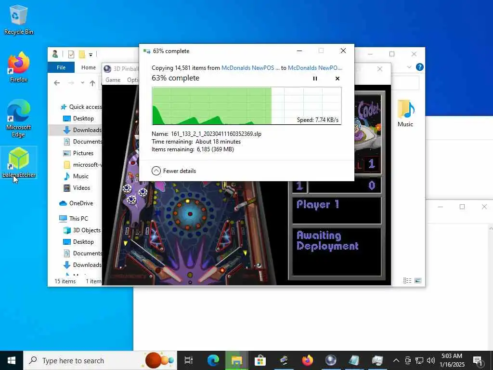Select Pictures in navigation pane

(78, 153)
